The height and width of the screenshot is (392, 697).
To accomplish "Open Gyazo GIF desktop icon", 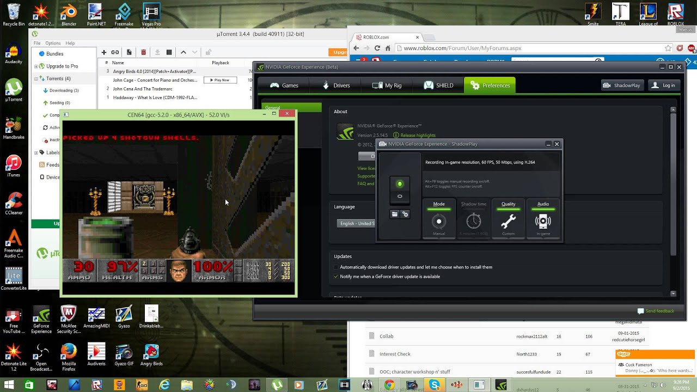I will 124,354.
